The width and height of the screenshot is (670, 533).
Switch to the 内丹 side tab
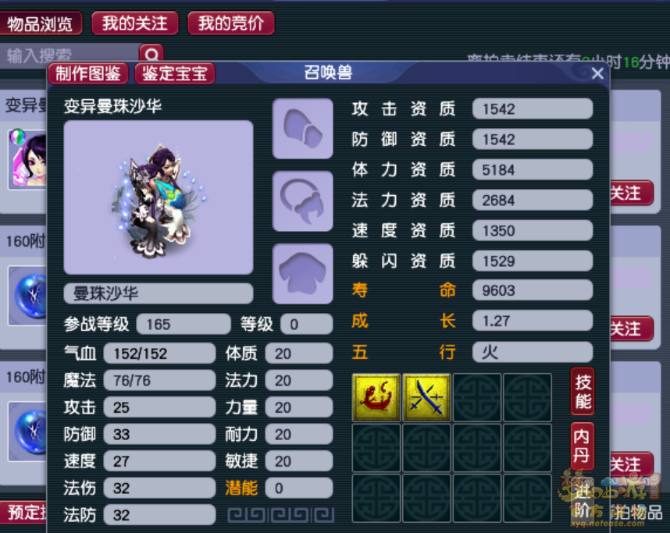[x=582, y=446]
